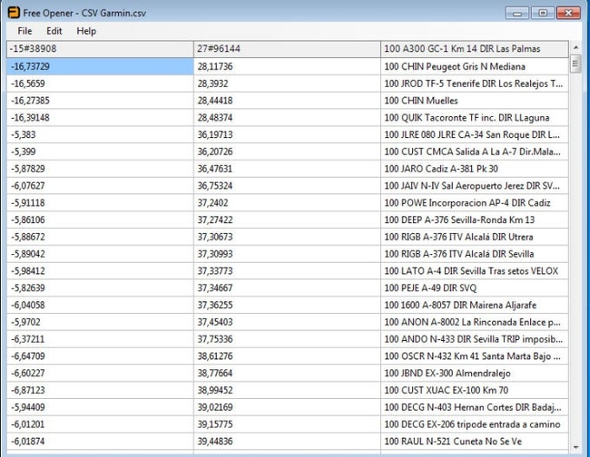The image size is (590, 457).
Task: Close the Free Opener window
Action: [x=568, y=13]
